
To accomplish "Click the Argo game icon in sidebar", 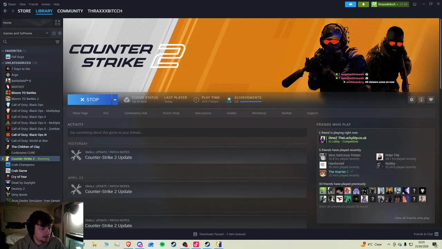I will [8, 75].
